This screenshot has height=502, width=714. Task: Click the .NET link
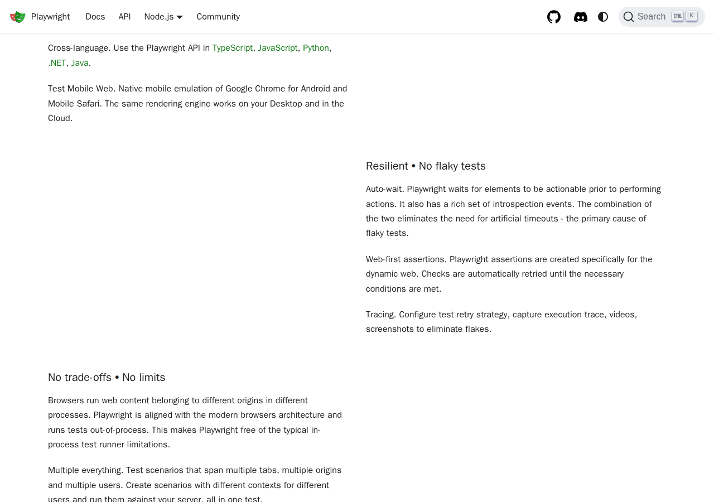57,63
